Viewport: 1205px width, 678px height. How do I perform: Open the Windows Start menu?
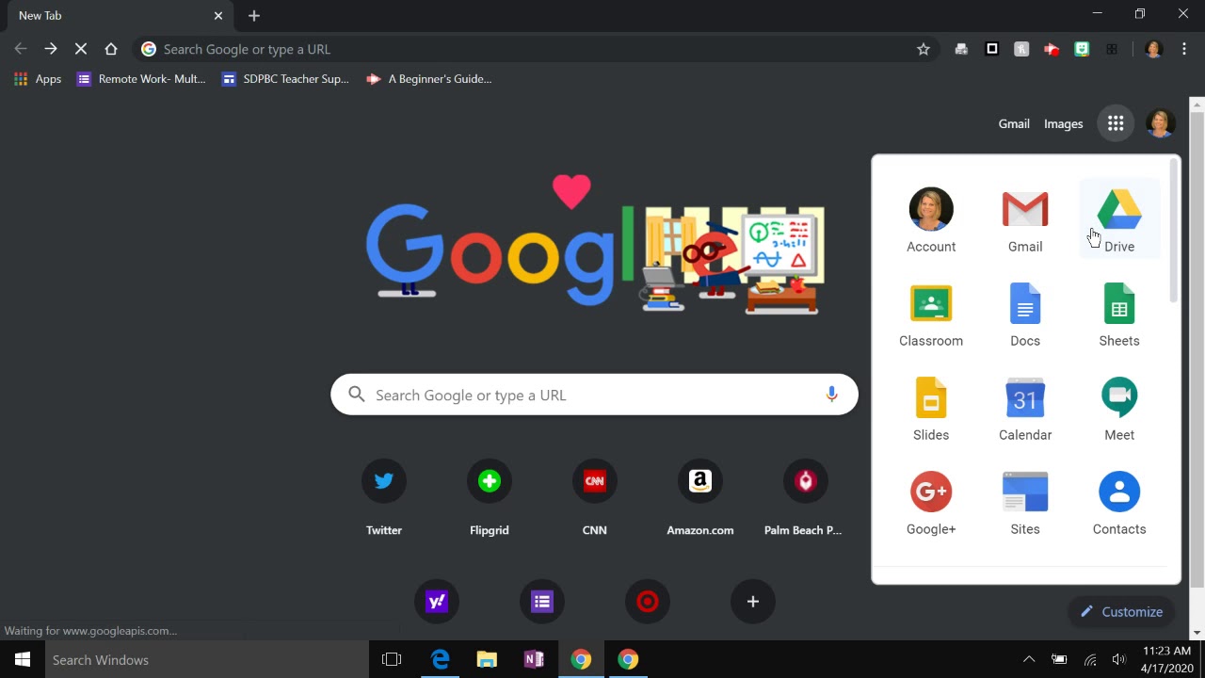click(23, 659)
